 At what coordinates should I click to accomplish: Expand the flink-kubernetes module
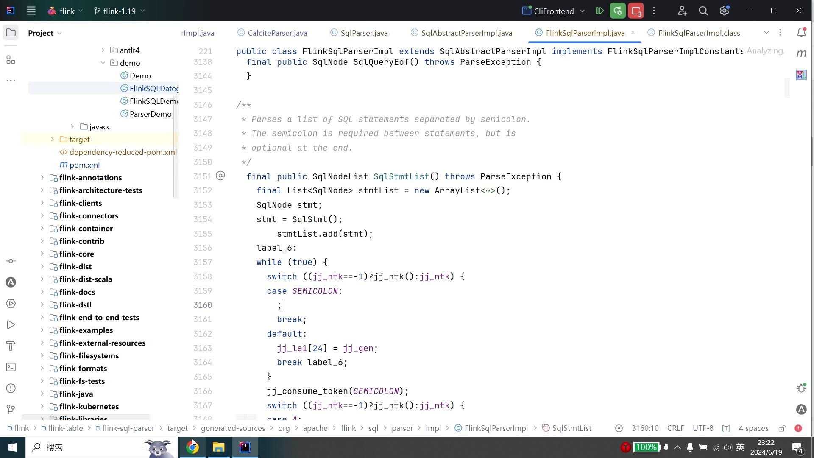tap(42, 406)
